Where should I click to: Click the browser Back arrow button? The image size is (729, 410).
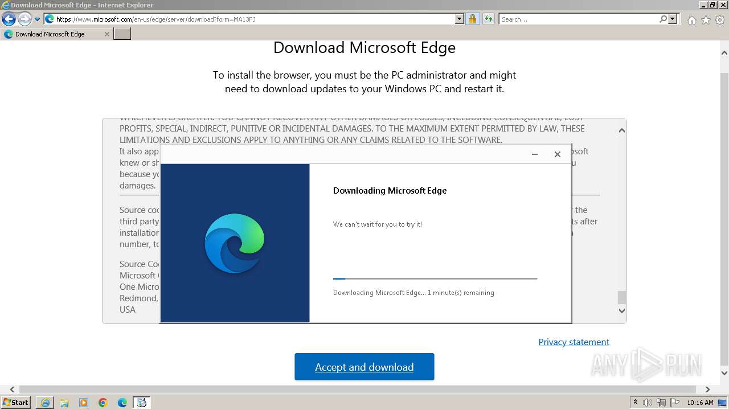(9, 19)
